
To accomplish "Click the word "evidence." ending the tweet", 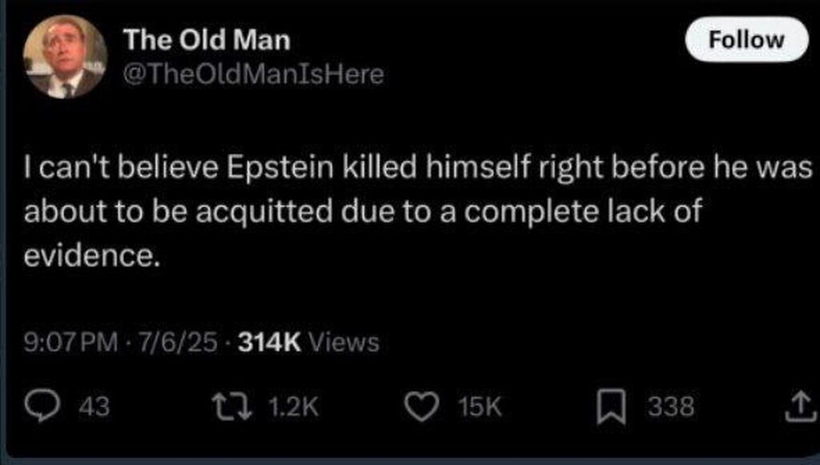I will [86, 256].
